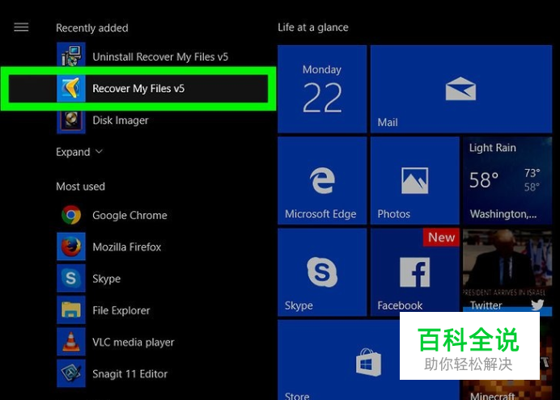Click the Mozilla Firefox label

click(x=127, y=247)
